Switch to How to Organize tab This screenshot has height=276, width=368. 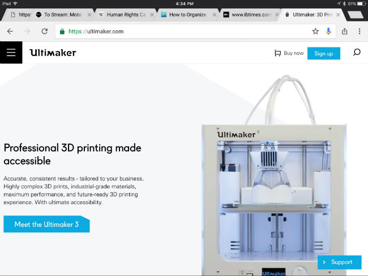[187, 15]
